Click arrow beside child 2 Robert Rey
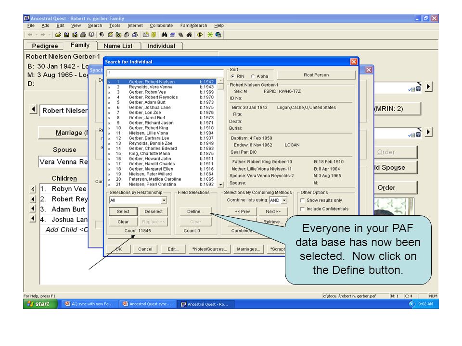Viewport: 462px width, 346px height. click(x=33, y=199)
